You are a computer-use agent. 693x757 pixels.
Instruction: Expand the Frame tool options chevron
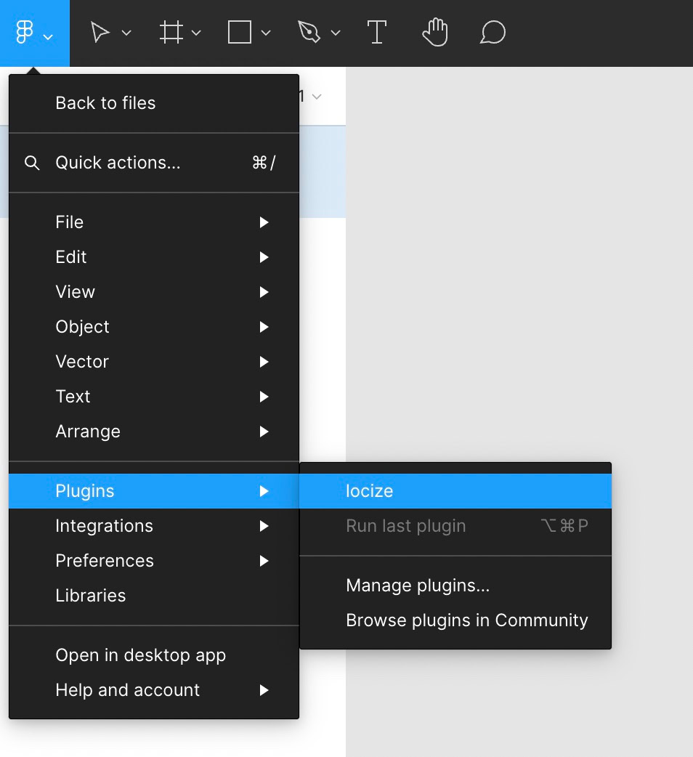click(x=196, y=33)
